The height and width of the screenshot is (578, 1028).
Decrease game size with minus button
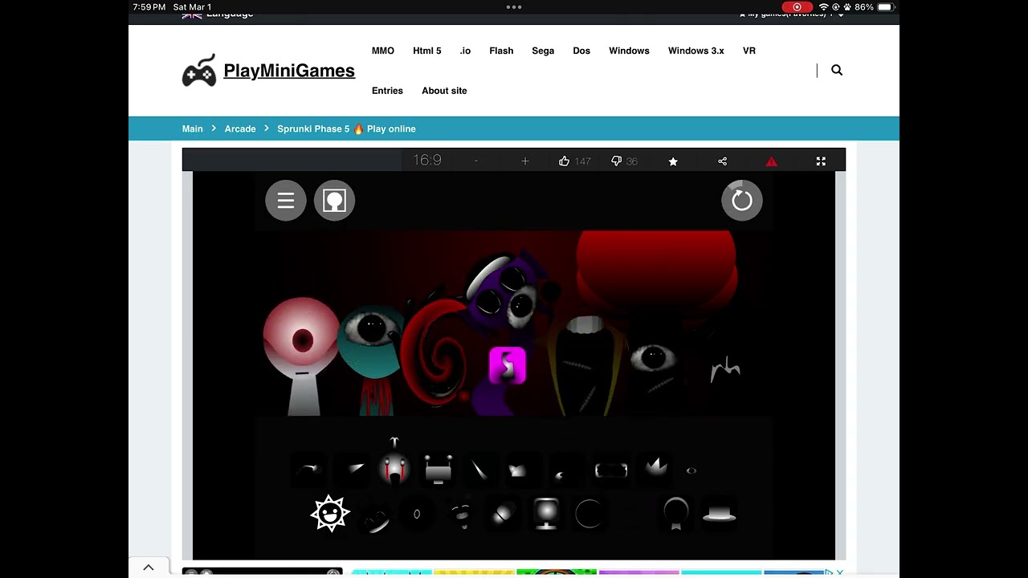click(x=475, y=161)
